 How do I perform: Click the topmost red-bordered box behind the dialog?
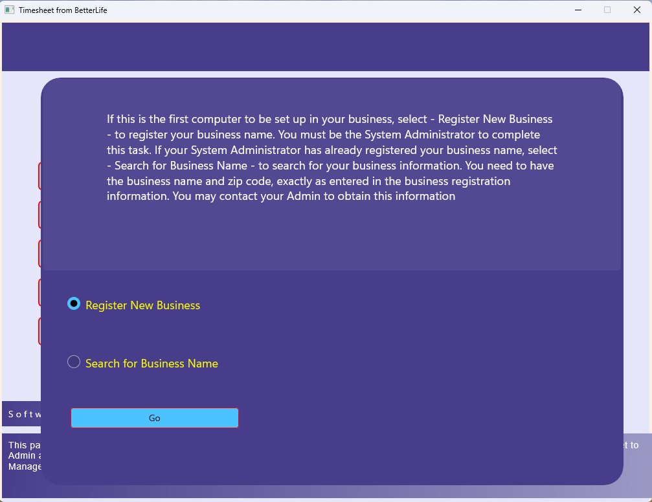click(39, 176)
